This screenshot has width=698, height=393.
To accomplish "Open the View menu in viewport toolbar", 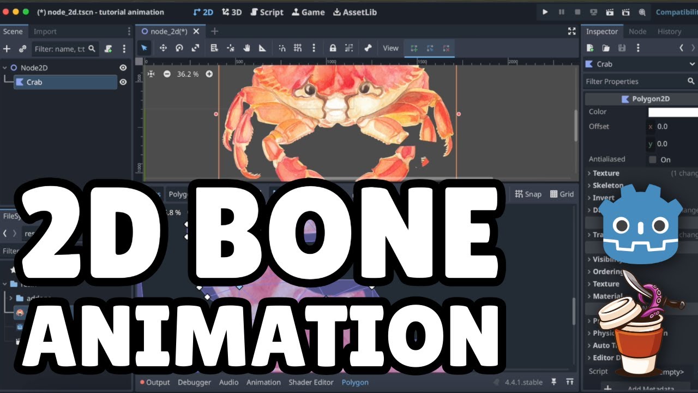I will coord(390,48).
